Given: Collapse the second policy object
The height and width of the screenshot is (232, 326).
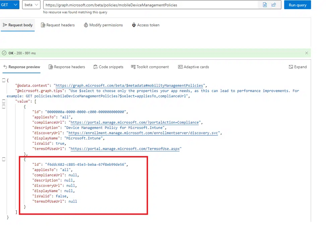Looking at the screenshot, I should tap(4, 159).
